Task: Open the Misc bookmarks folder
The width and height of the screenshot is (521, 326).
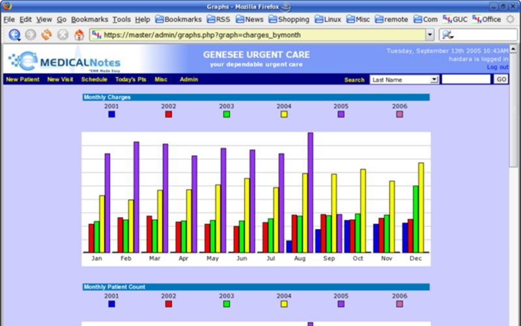Action: click(x=358, y=20)
